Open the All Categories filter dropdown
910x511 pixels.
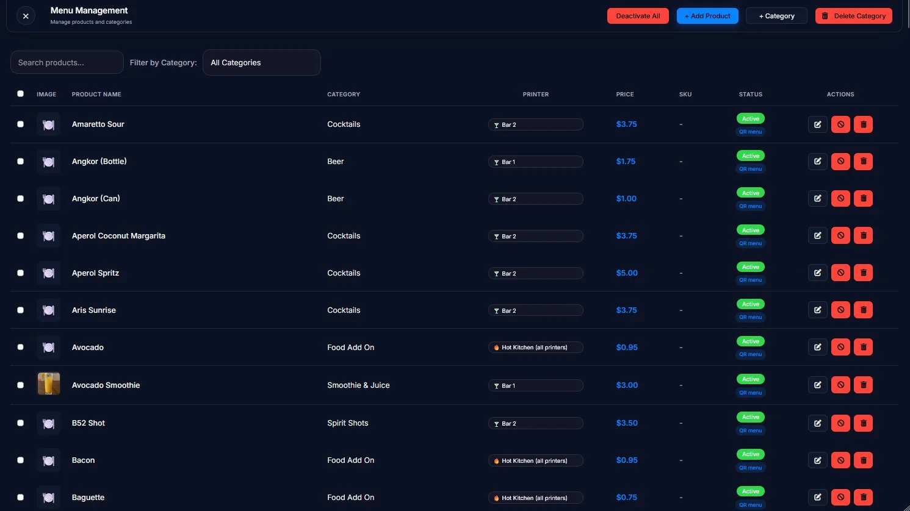pos(261,63)
